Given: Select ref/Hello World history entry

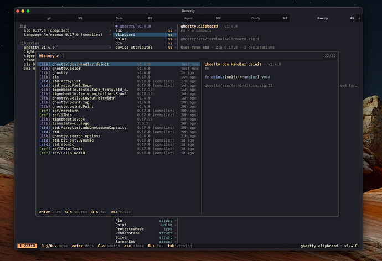Looking at the screenshot, I should pos(118,153).
